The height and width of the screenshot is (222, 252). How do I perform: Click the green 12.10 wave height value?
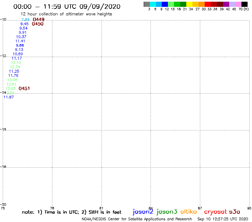click(16, 63)
